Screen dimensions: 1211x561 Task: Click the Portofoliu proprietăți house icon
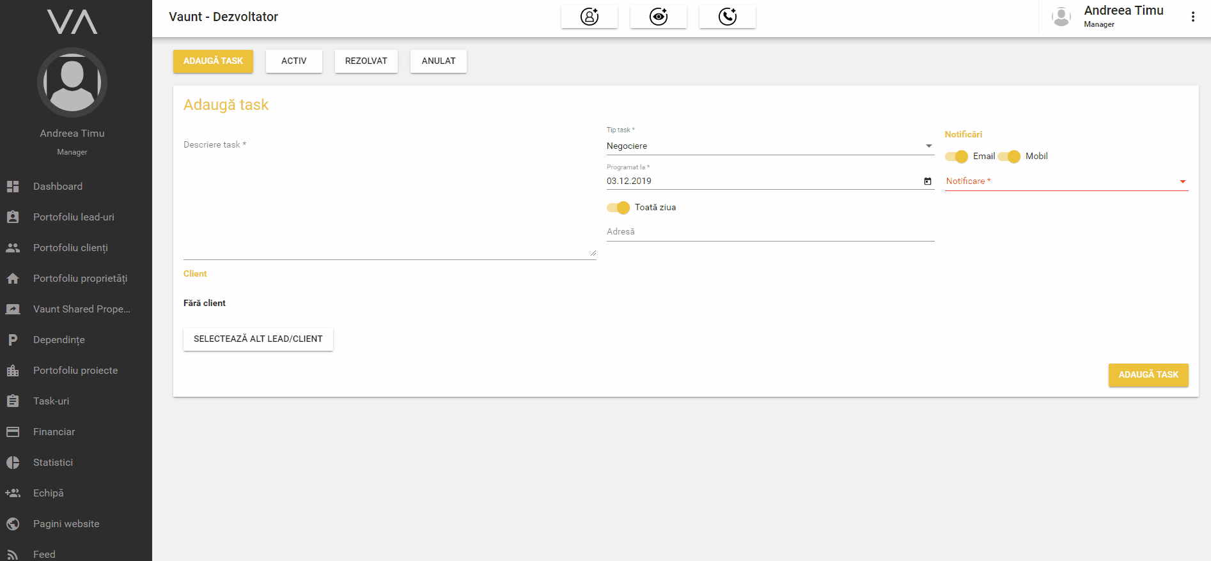[x=13, y=279]
